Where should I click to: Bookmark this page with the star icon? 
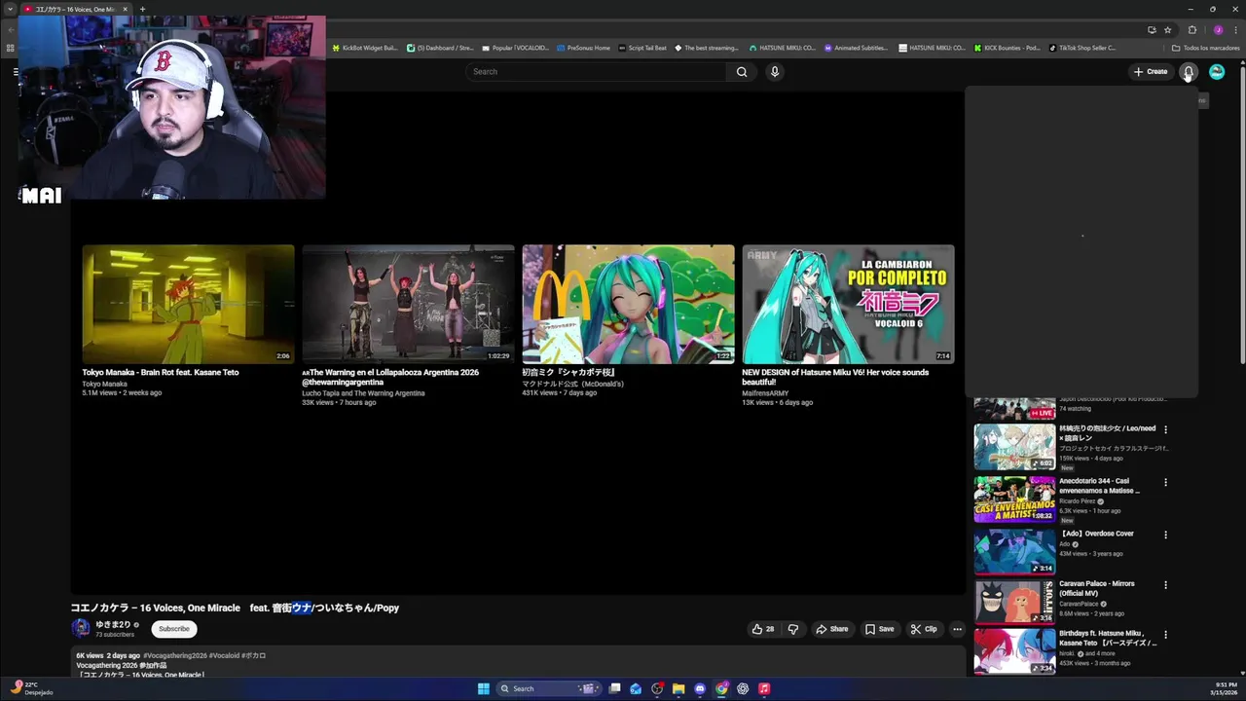1168,29
